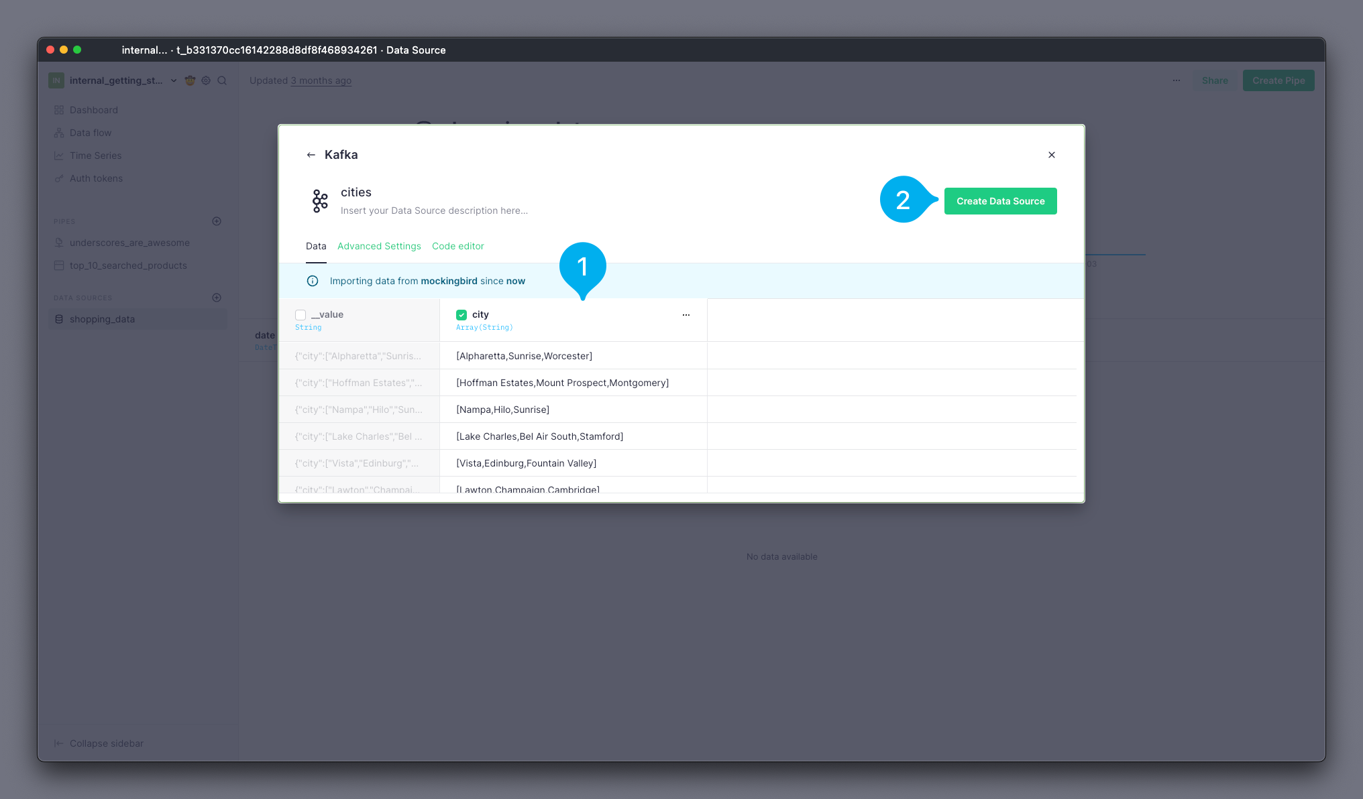Click the String type under __value
This screenshot has width=1363, height=799.
click(308, 328)
